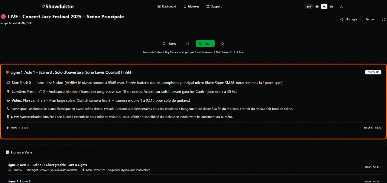Image resolution: width=387 pixels, height=183 pixels.
Task: Click the music note icon beside Son
Action: click(x=8, y=83)
